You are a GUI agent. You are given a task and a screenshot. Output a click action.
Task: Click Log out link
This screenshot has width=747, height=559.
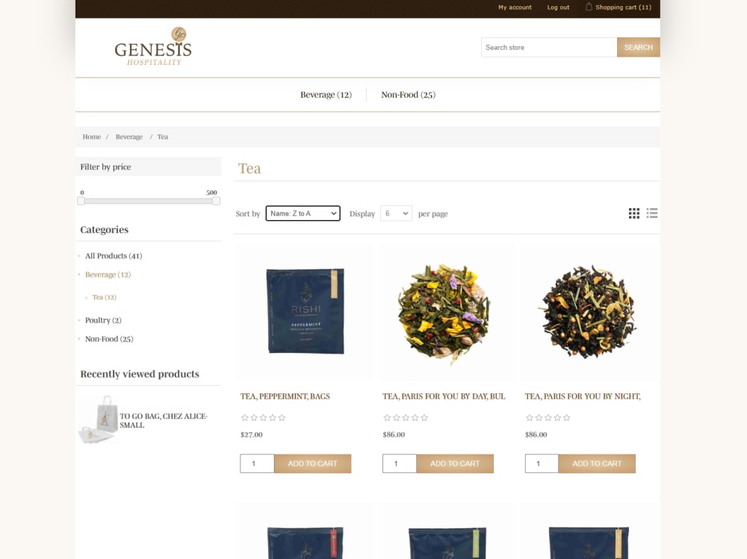point(558,7)
